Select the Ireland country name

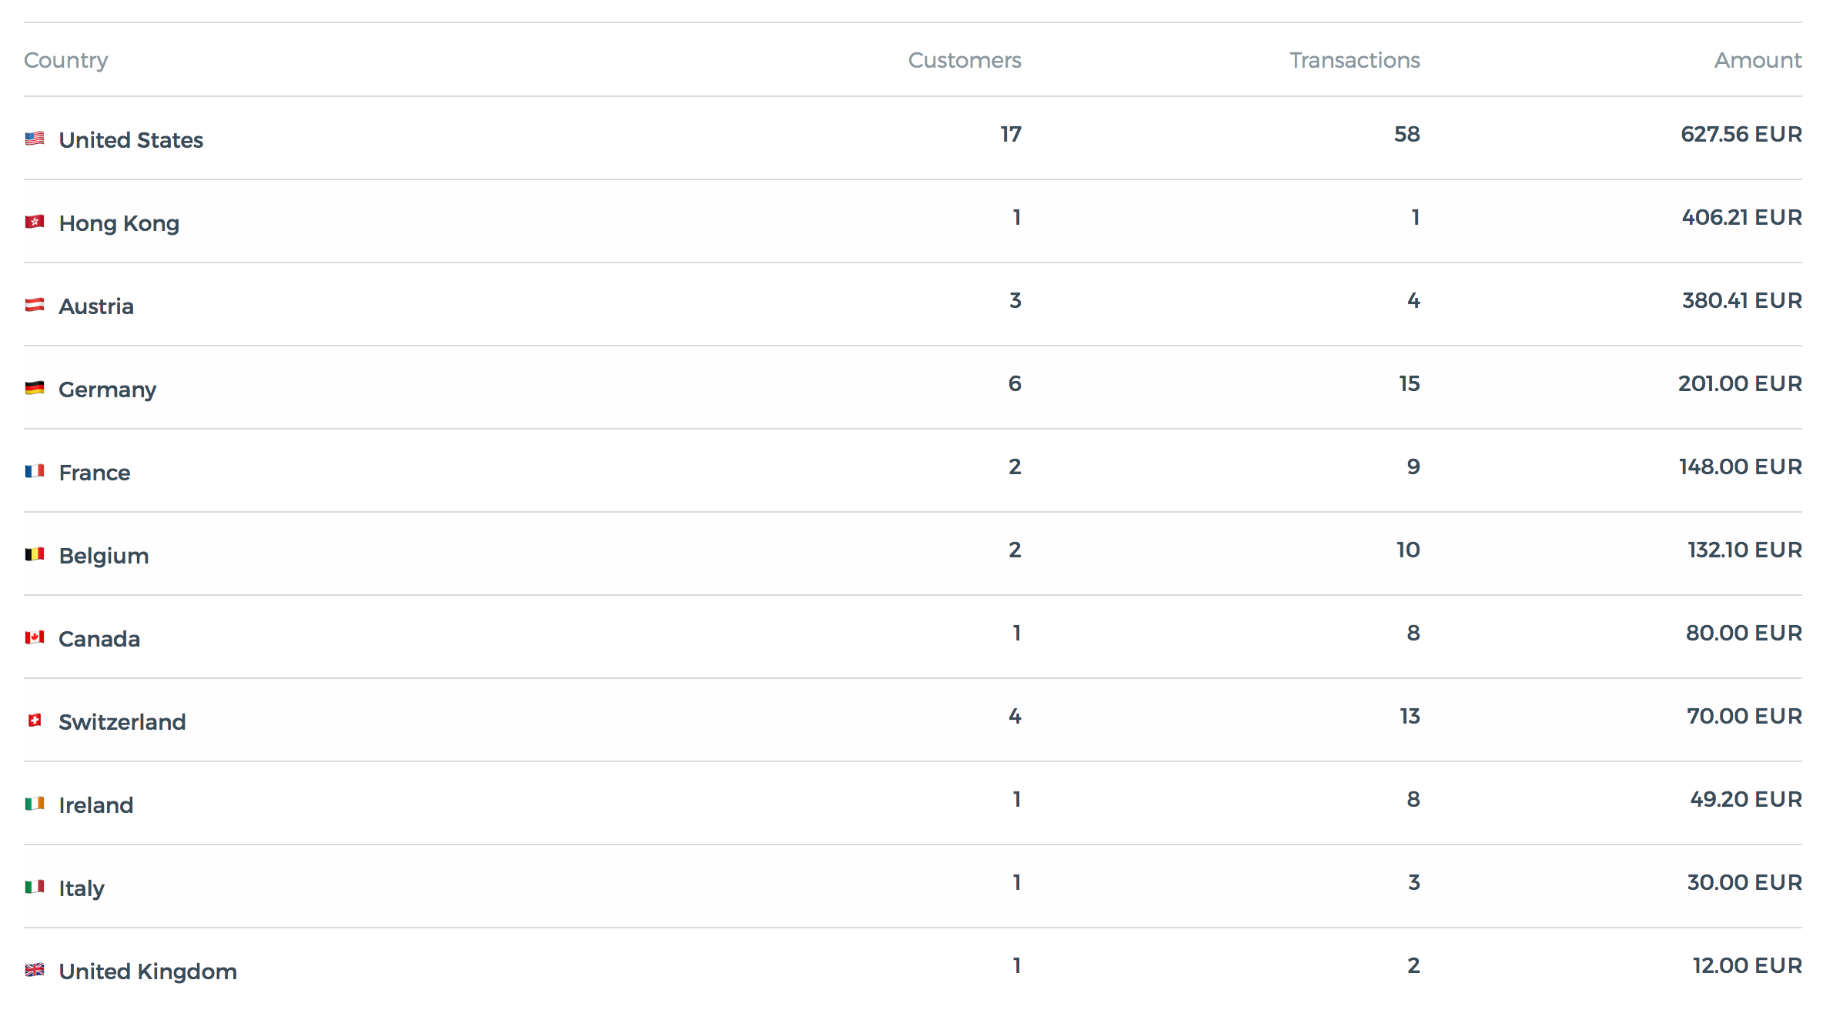click(x=96, y=805)
